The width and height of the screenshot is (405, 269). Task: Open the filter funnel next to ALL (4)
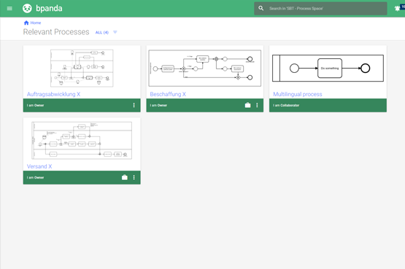pyautogui.click(x=115, y=32)
